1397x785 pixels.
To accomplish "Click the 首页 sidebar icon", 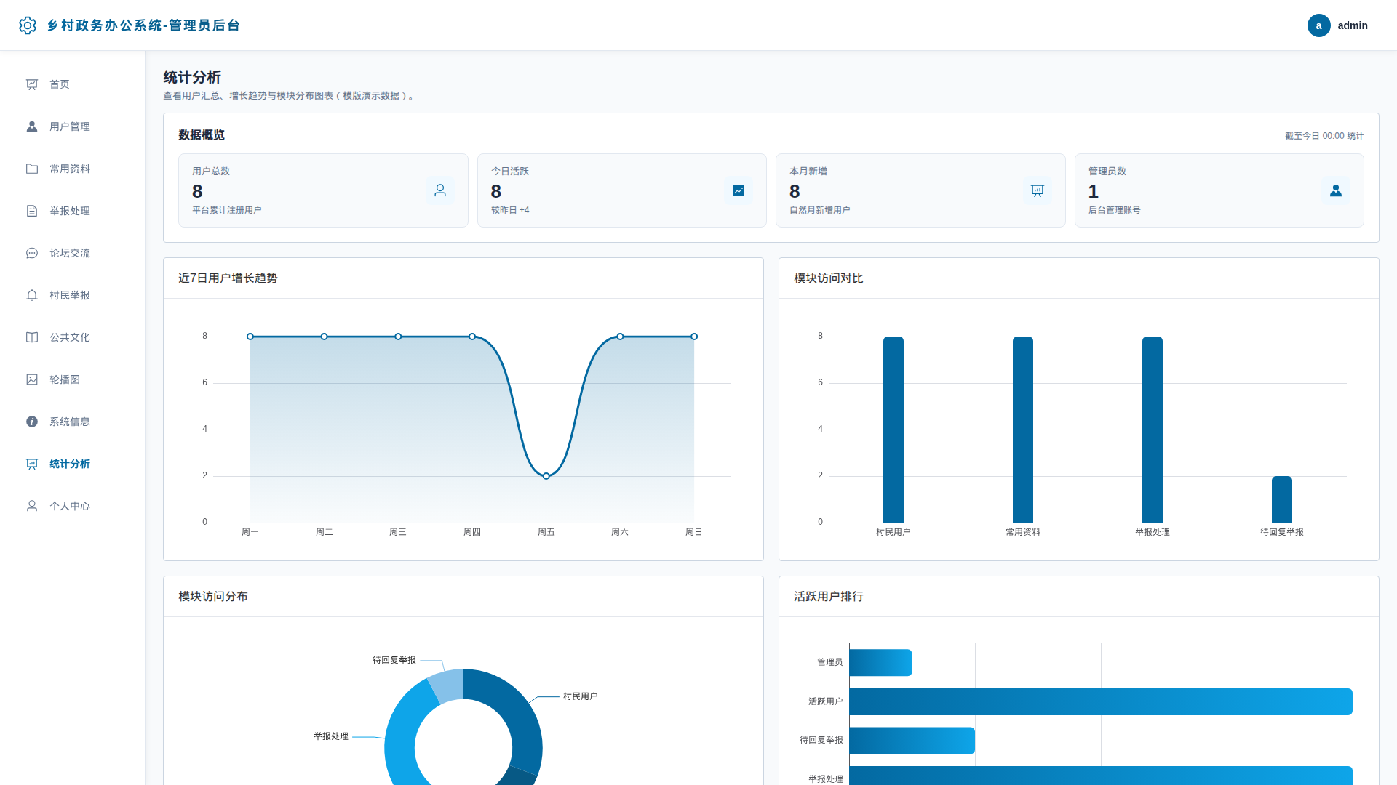I will [32, 84].
